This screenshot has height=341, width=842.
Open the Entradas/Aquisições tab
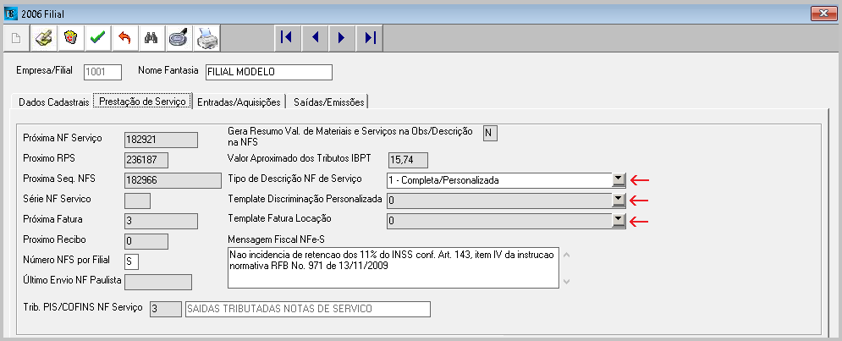point(239,102)
